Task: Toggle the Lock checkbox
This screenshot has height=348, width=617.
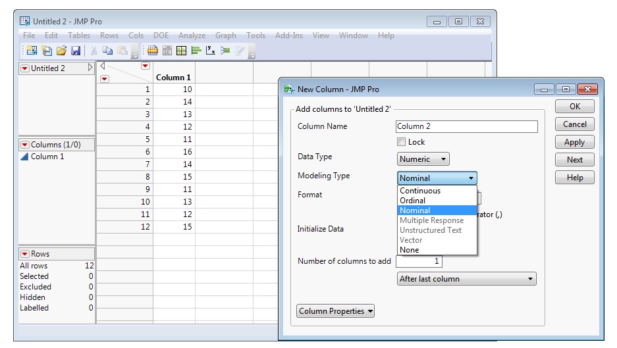Action: 402,142
